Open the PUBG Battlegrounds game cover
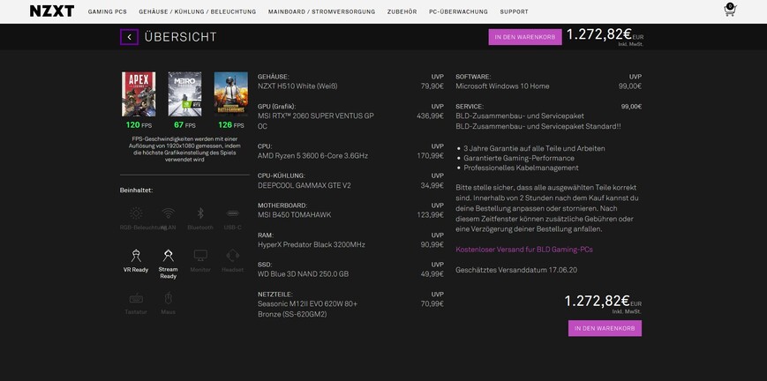 pyautogui.click(x=231, y=93)
